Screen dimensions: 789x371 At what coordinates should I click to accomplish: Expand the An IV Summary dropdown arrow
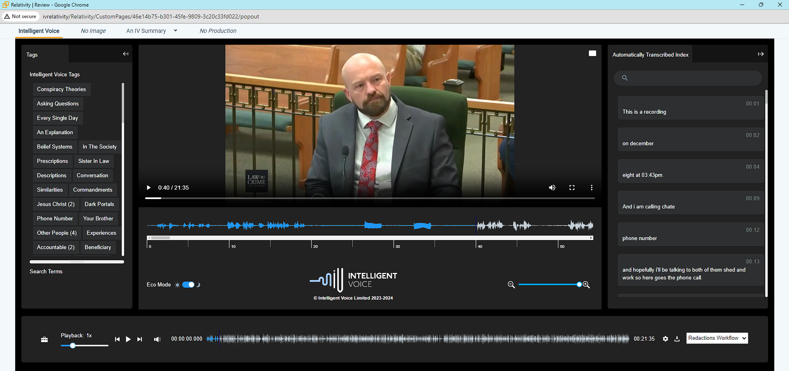(x=176, y=31)
